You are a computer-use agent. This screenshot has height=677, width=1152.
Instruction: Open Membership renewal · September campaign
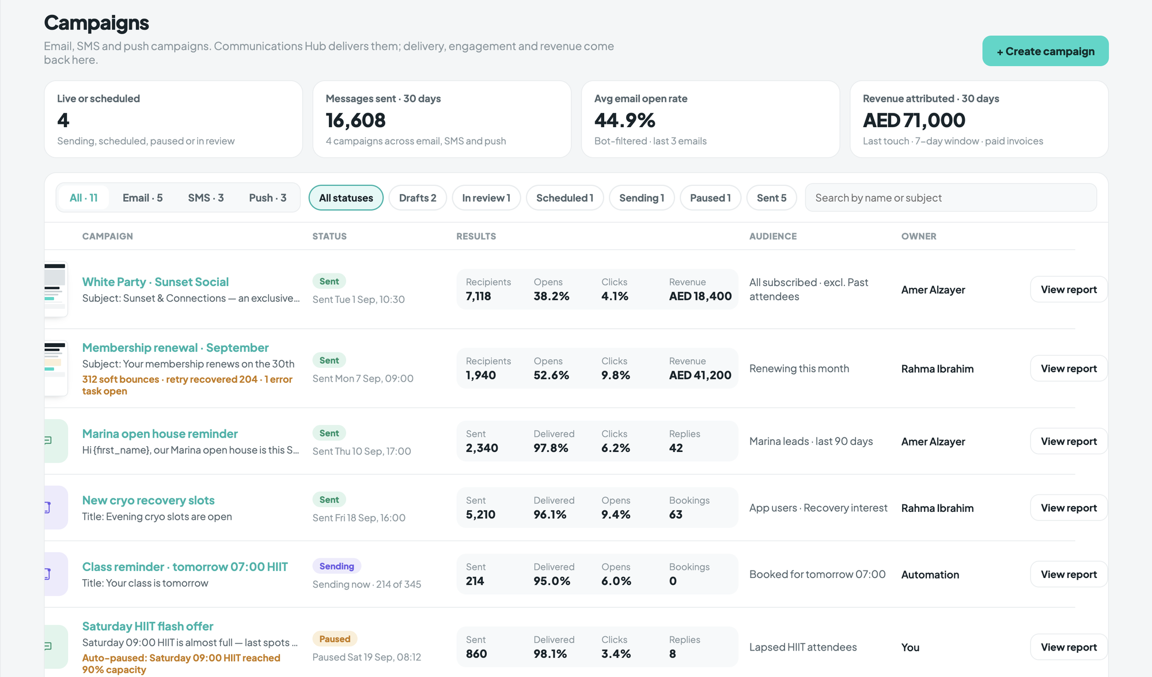point(175,347)
